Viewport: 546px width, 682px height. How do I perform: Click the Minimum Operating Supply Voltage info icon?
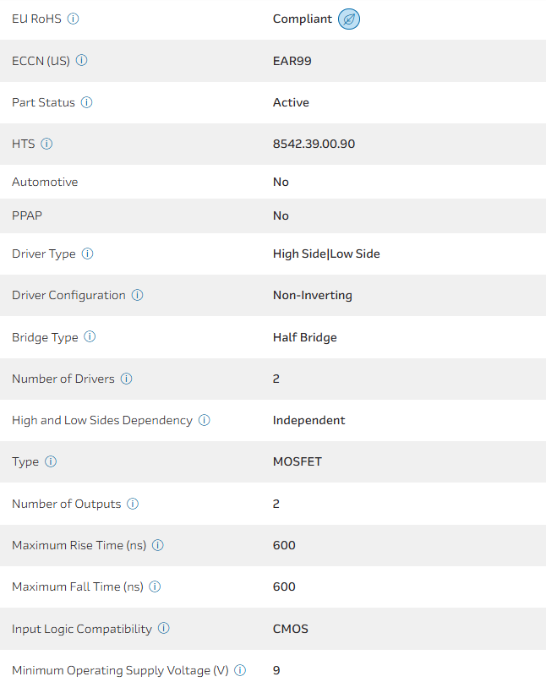tap(240, 670)
